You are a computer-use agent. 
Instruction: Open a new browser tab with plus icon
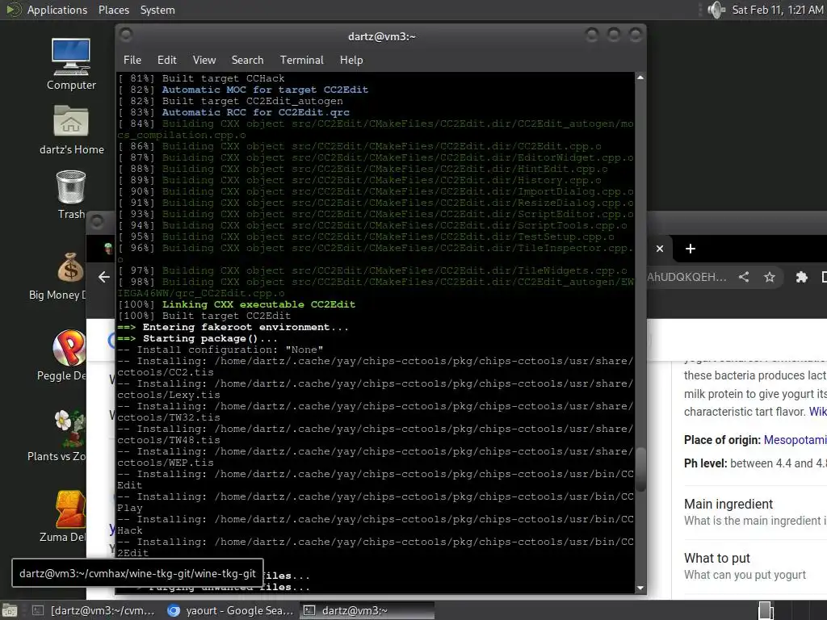[691, 249]
